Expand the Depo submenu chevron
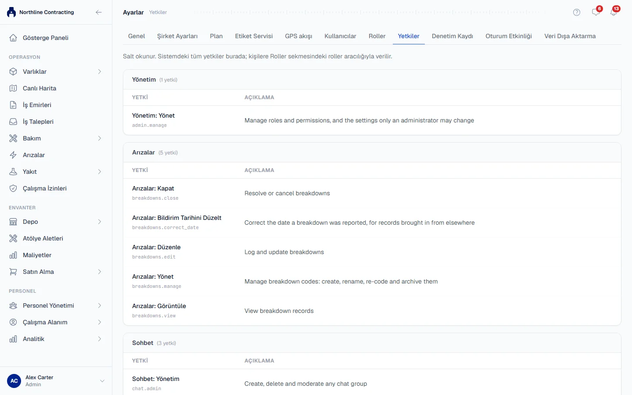632x395 pixels. (x=100, y=222)
